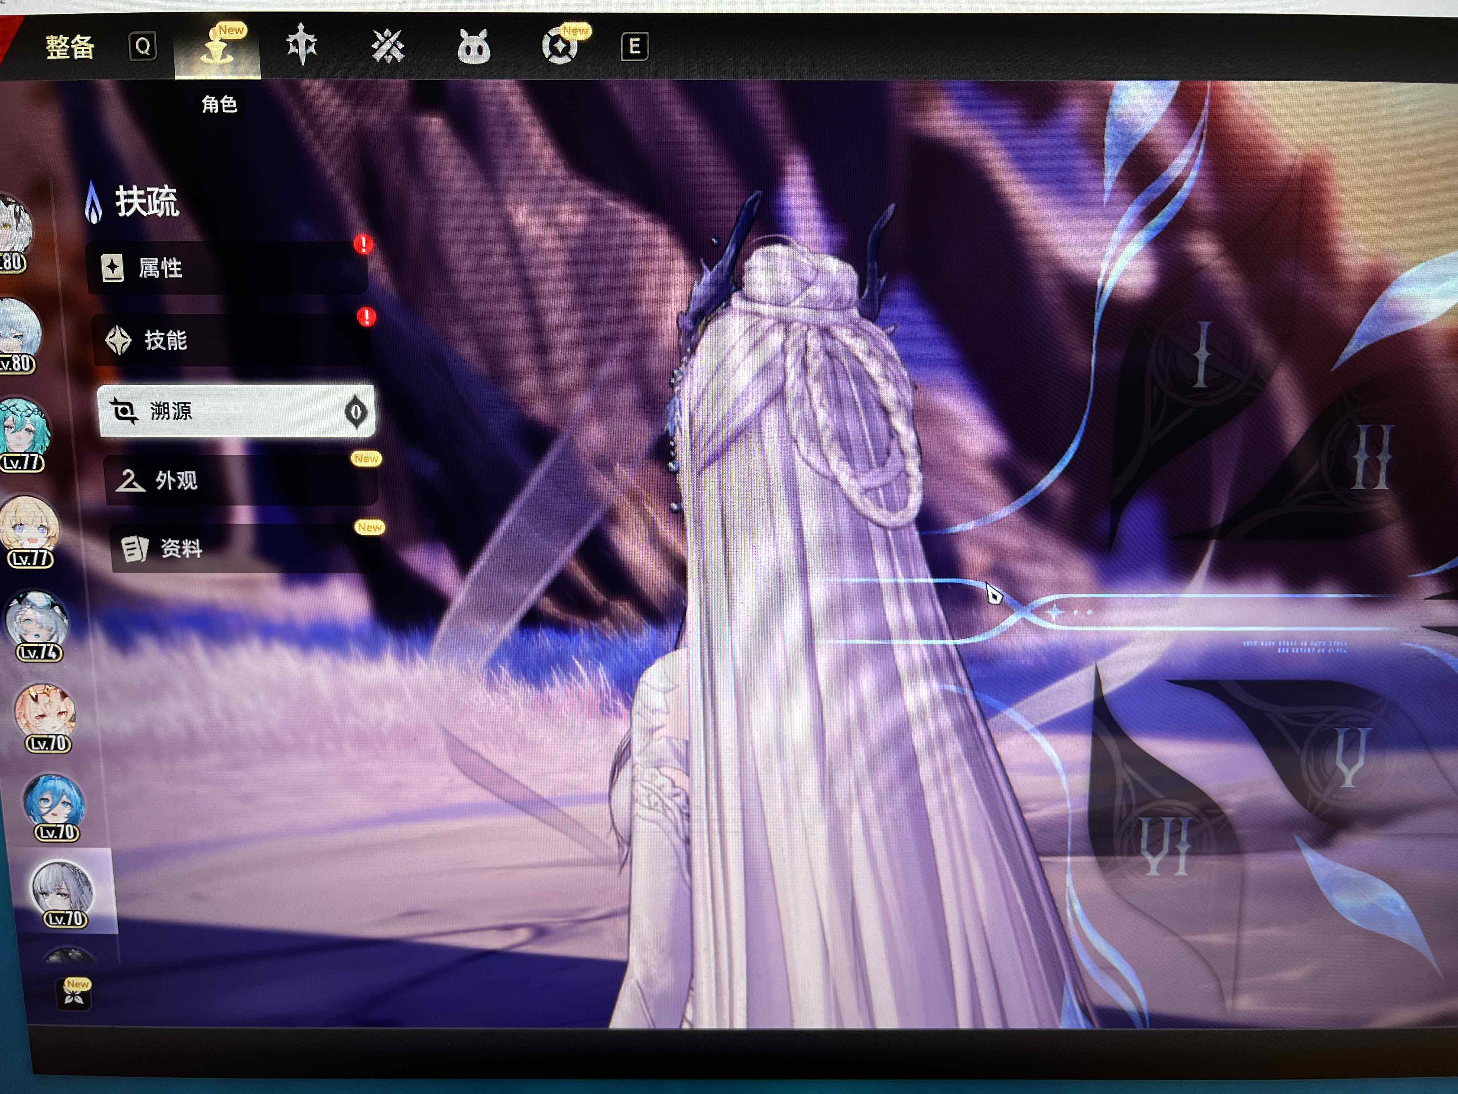Click resonance chain node VI
Screen dimensions: 1458x1094
(x=1165, y=845)
